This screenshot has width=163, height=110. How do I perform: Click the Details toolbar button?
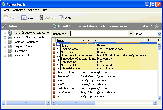29,18
